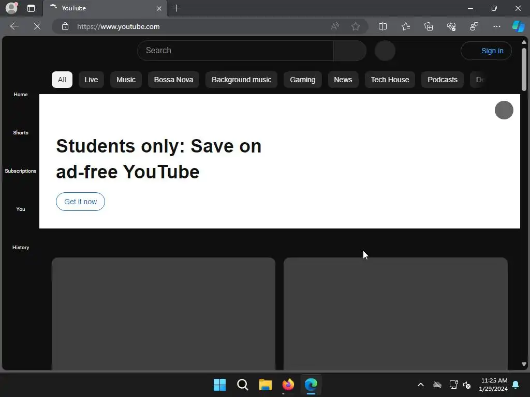The height and width of the screenshot is (397, 530).
Task: Select the Gaming filter chip
Action: point(302,80)
